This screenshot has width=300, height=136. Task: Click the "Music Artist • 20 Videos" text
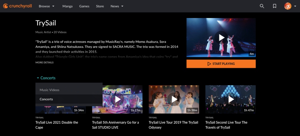(51, 32)
